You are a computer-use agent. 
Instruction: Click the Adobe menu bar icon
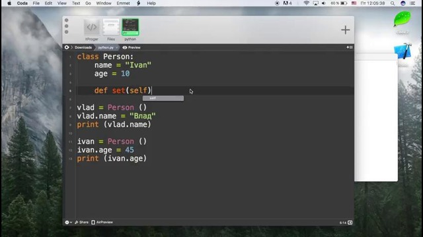coord(288,3)
